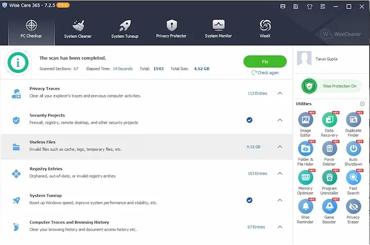Select the Privacy Traces heading
The height and width of the screenshot is (245, 370).
44,89
